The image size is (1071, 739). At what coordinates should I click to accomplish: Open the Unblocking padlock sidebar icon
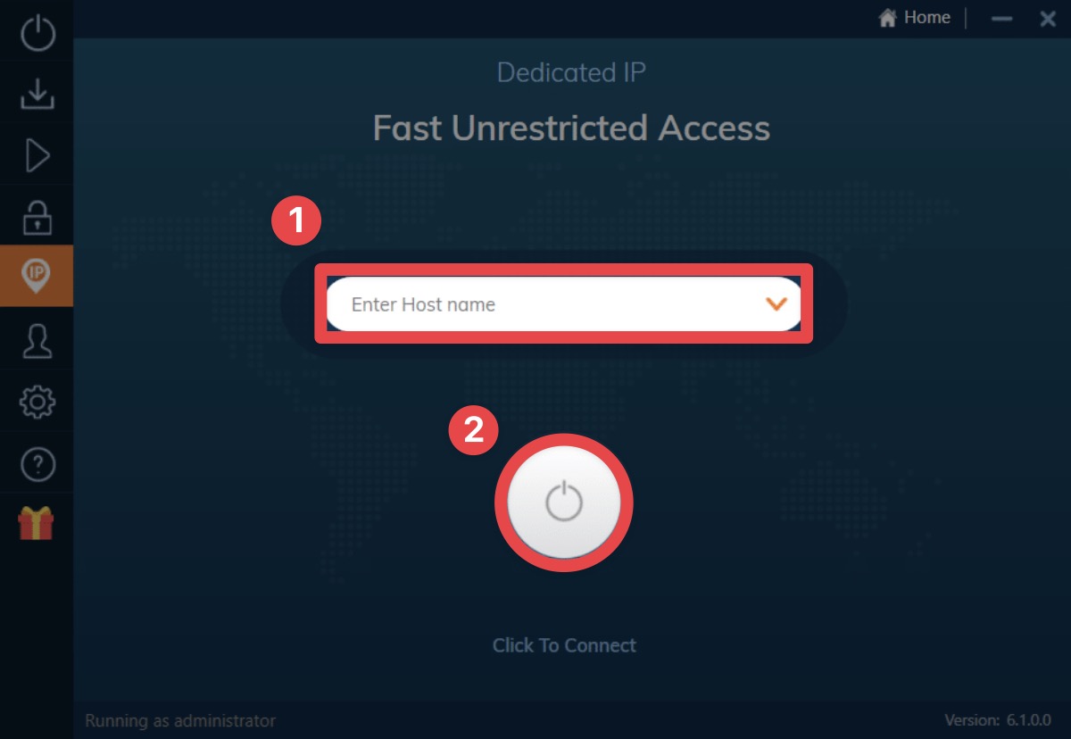(x=37, y=217)
